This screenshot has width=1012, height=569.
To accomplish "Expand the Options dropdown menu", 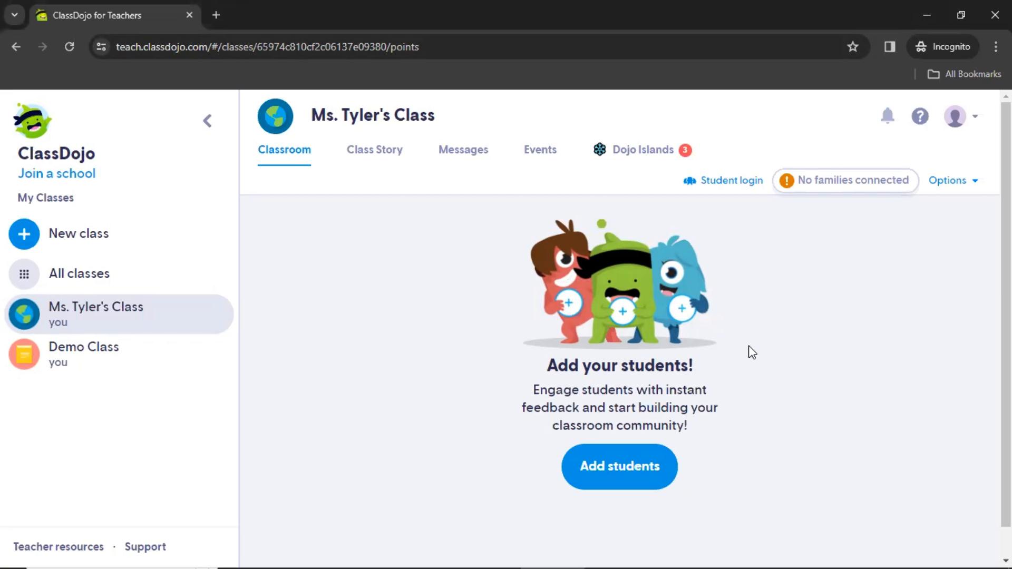I will pos(953,180).
